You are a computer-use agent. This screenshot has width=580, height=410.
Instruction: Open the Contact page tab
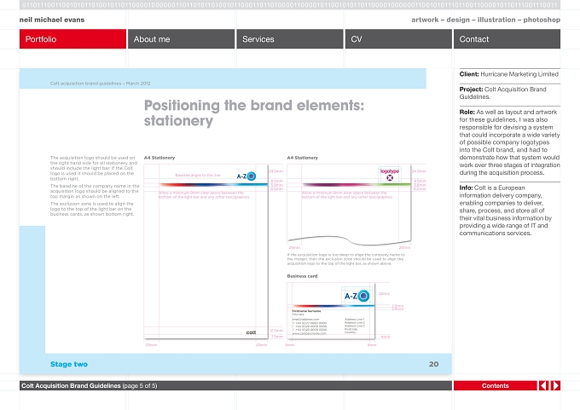[x=507, y=39]
